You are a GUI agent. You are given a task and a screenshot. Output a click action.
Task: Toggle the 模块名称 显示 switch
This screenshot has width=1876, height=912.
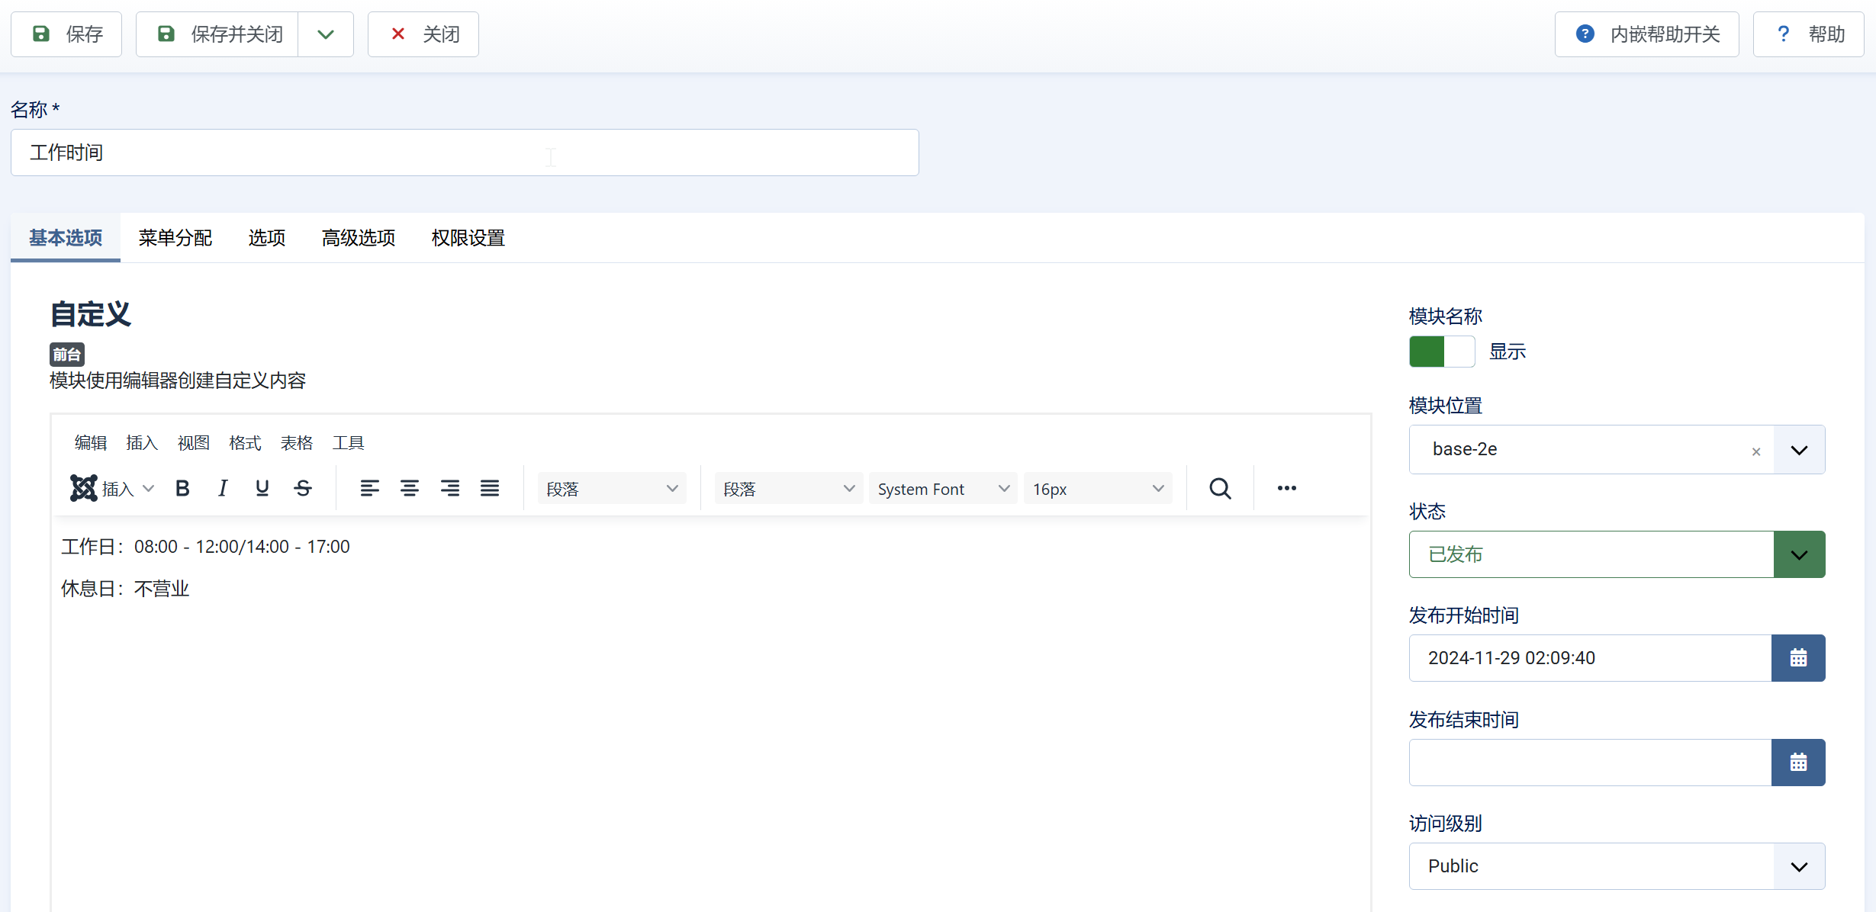click(x=1441, y=352)
